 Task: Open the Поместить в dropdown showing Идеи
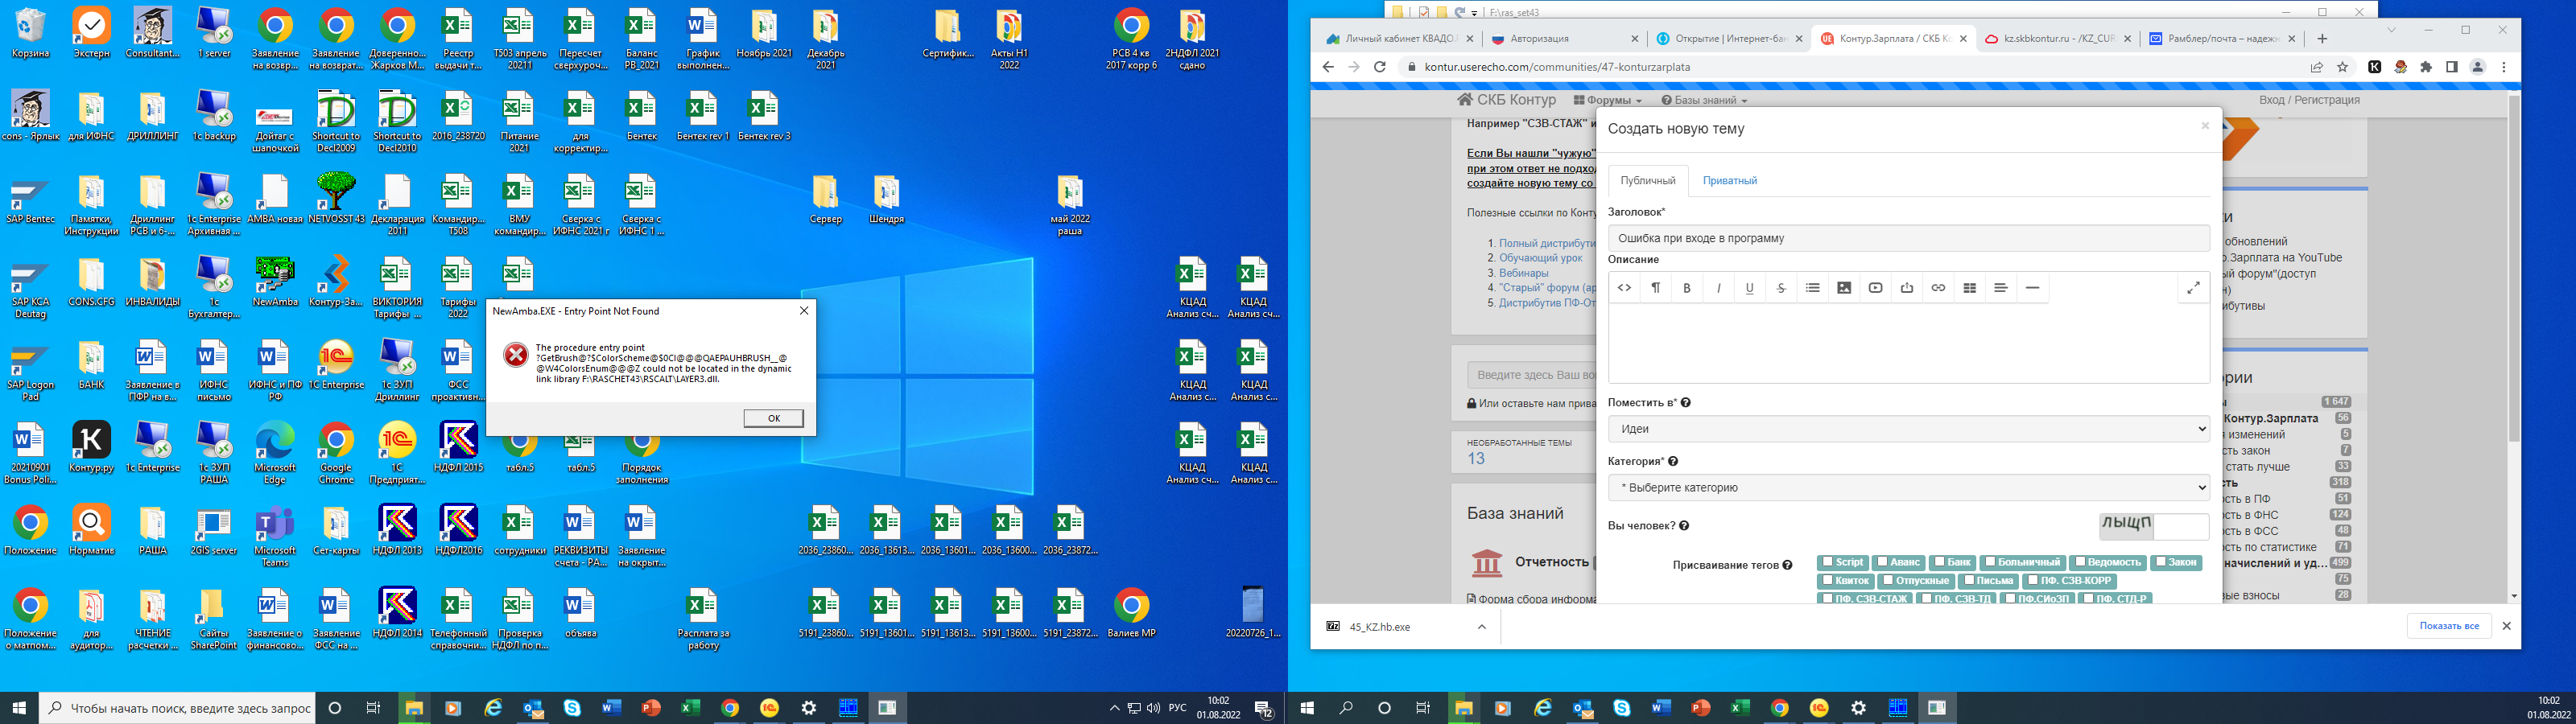tap(1908, 429)
